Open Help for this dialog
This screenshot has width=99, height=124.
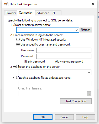(85, 117)
